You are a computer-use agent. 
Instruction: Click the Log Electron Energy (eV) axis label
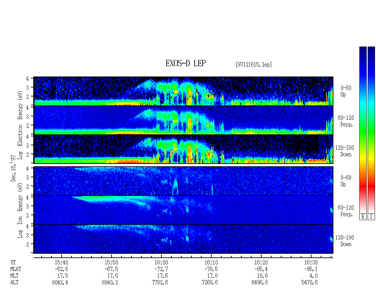click(20, 125)
